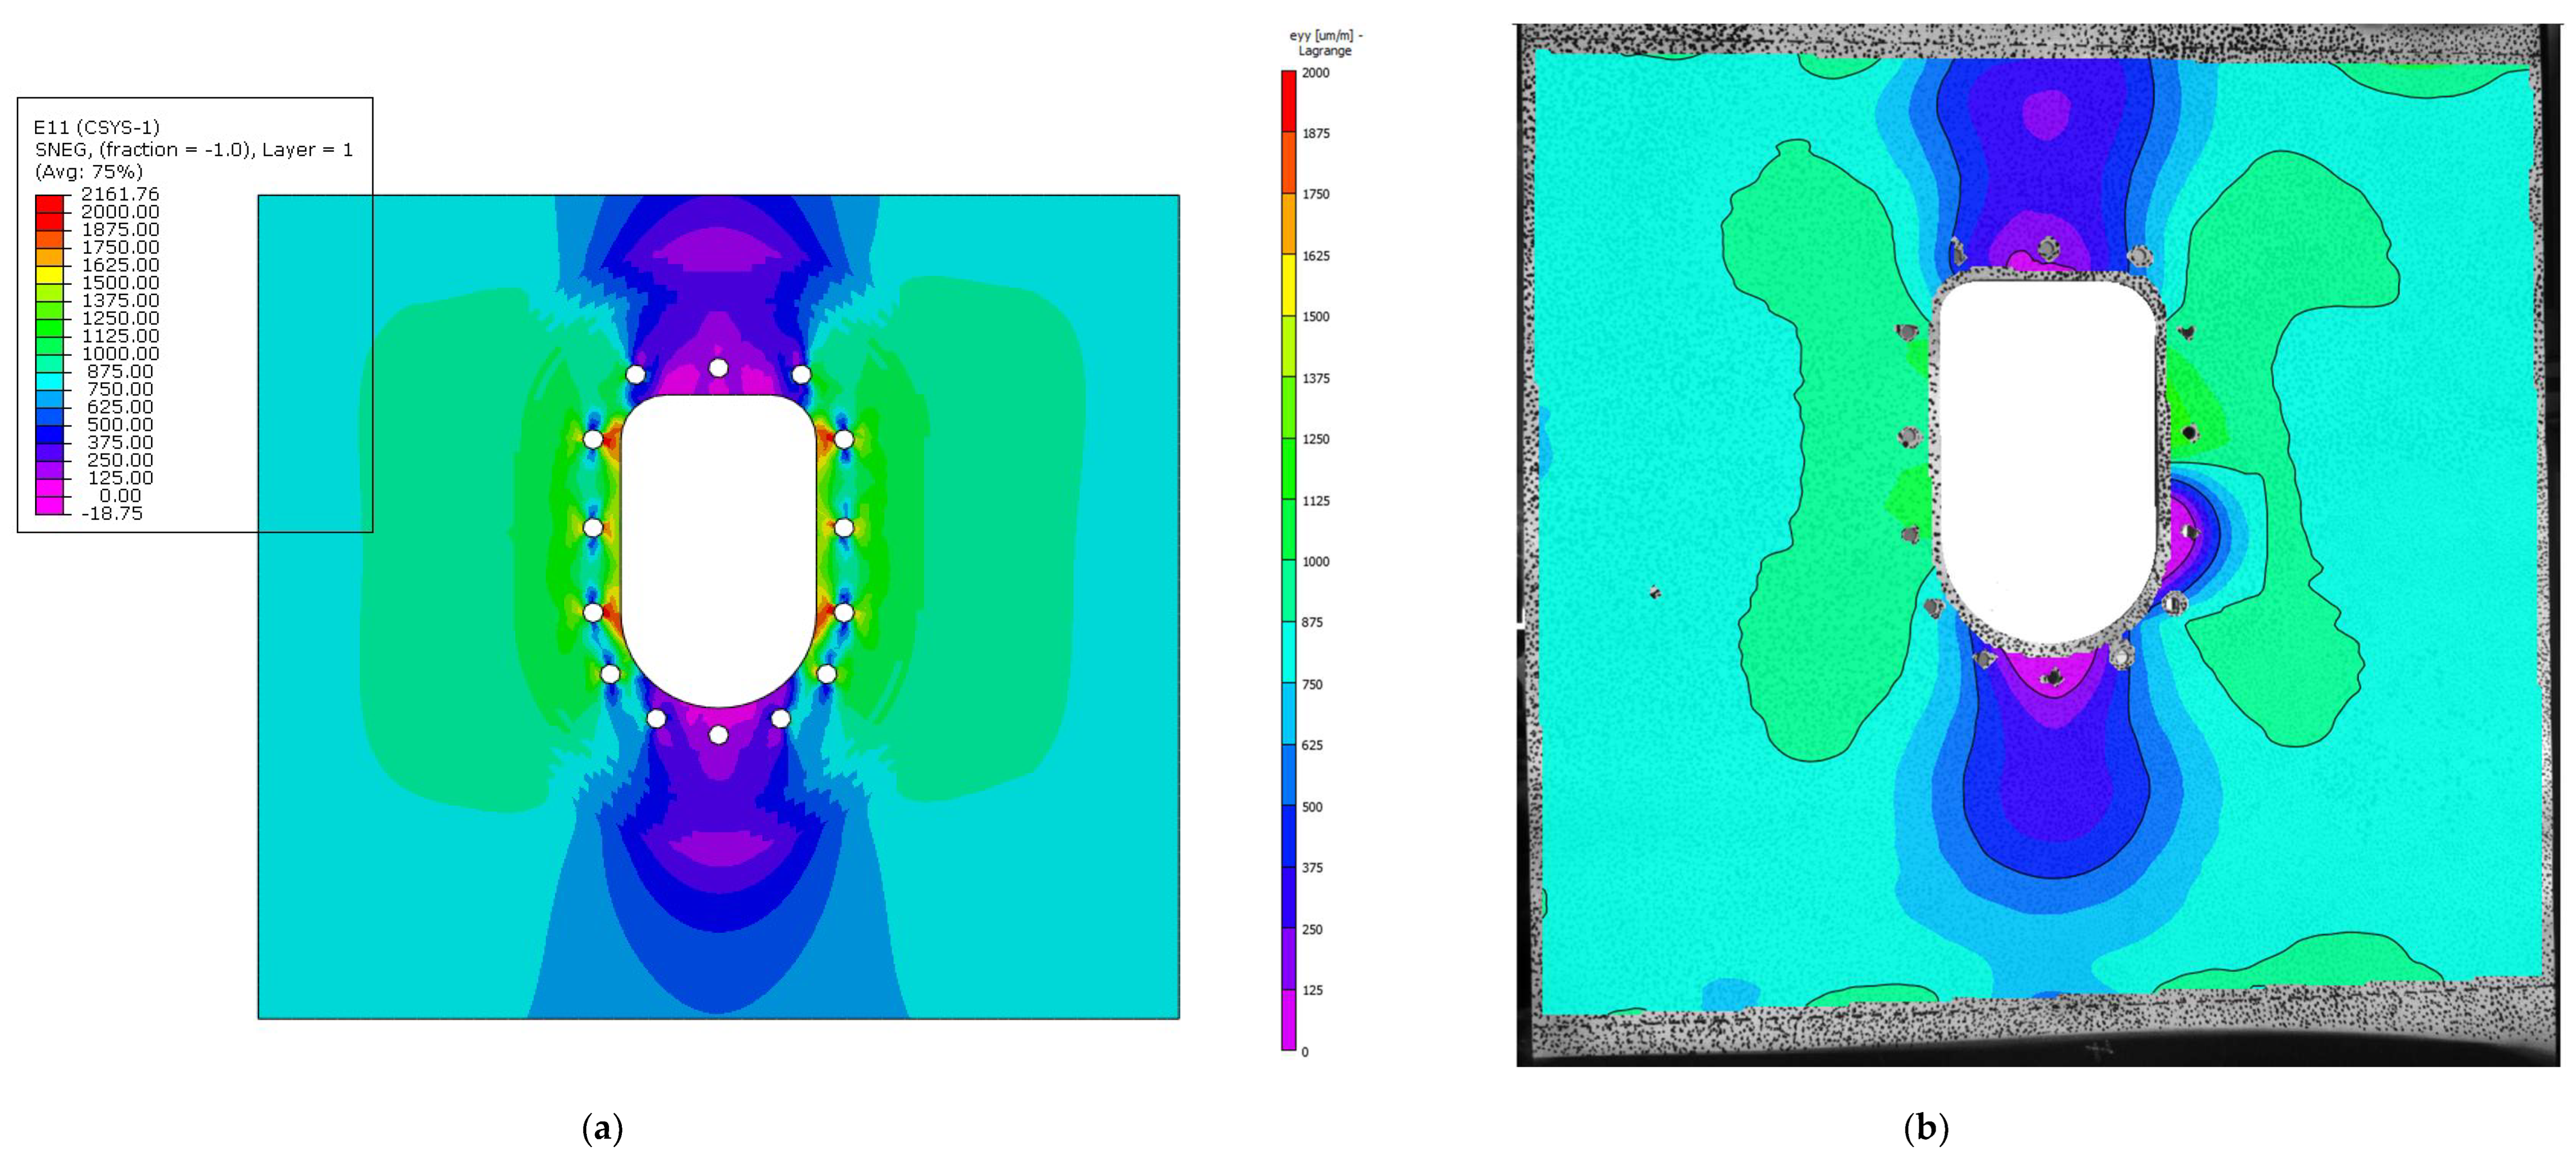The image size is (2576, 1160).
Task: Click the middle-right bolt hole in FE model
Action: pyautogui.click(x=844, y=527)
